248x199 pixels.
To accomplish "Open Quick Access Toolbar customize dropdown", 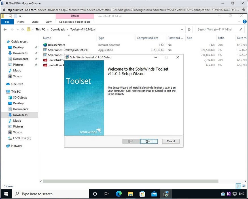I will coord(20,16).
